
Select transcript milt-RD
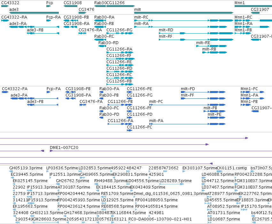pos(196,33)
